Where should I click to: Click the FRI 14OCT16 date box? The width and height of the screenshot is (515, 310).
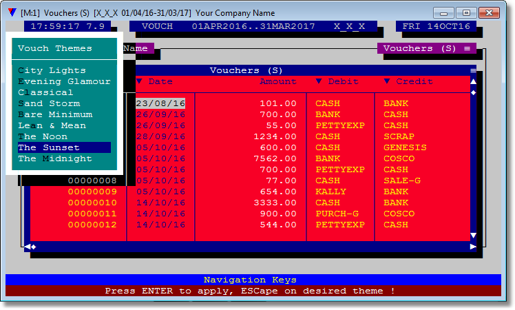437,26
